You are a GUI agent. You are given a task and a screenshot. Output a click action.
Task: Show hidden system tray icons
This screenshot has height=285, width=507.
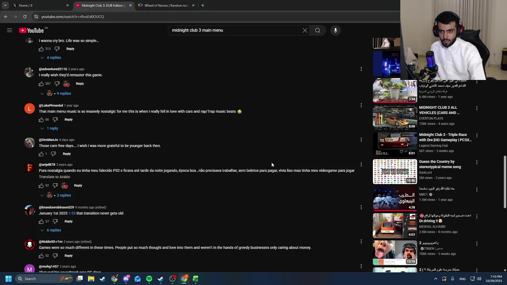tap(436, 279)
